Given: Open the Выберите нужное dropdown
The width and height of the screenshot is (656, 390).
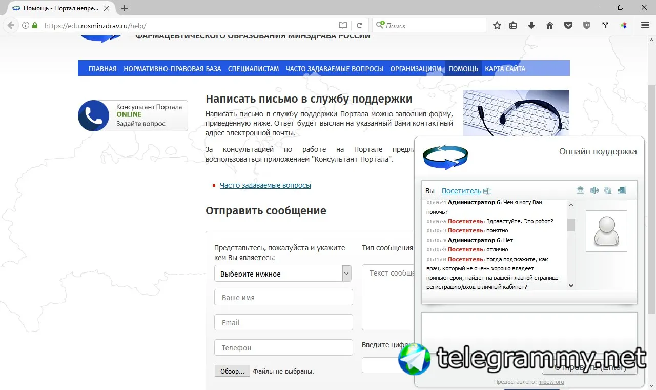Looking at the screenshot, I should coord(282,274).
